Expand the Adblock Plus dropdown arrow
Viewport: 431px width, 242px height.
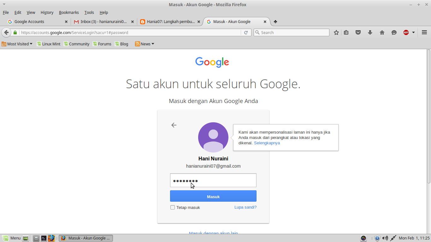coord(413,32)
